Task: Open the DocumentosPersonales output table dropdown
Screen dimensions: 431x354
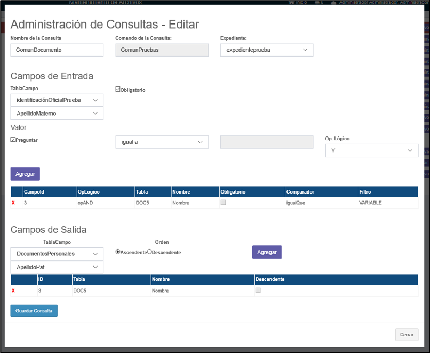Action: [x=57, y=254]
